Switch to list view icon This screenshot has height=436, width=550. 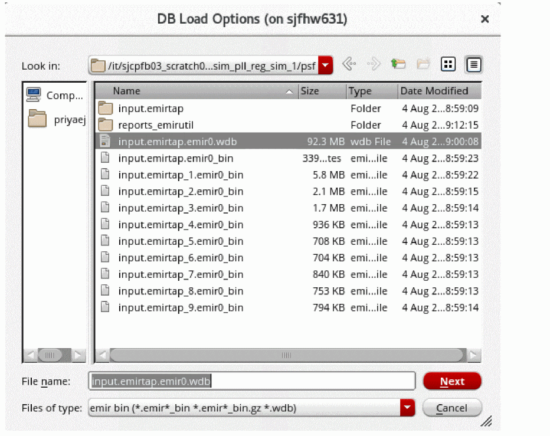[x=448, y=64]
